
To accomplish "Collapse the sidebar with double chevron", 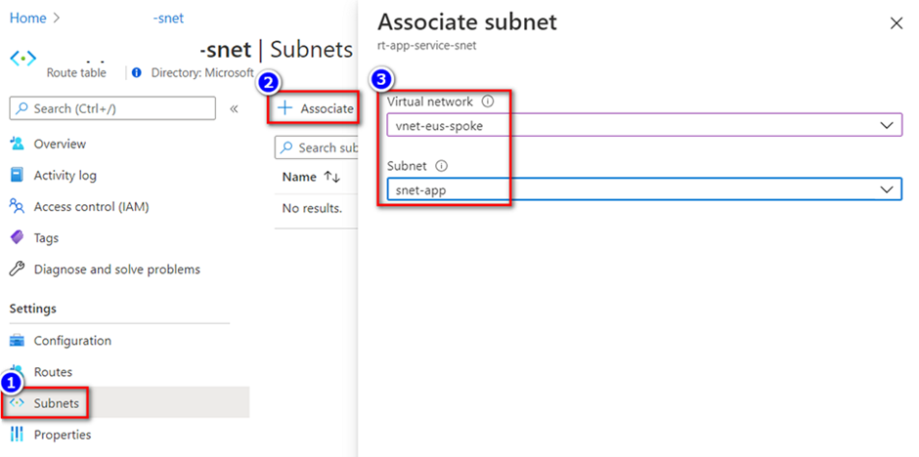I will tap(234, 108).
